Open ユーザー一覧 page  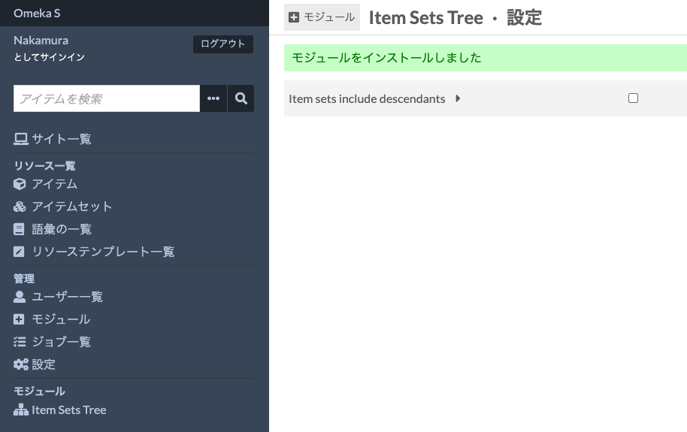point(67,297)
